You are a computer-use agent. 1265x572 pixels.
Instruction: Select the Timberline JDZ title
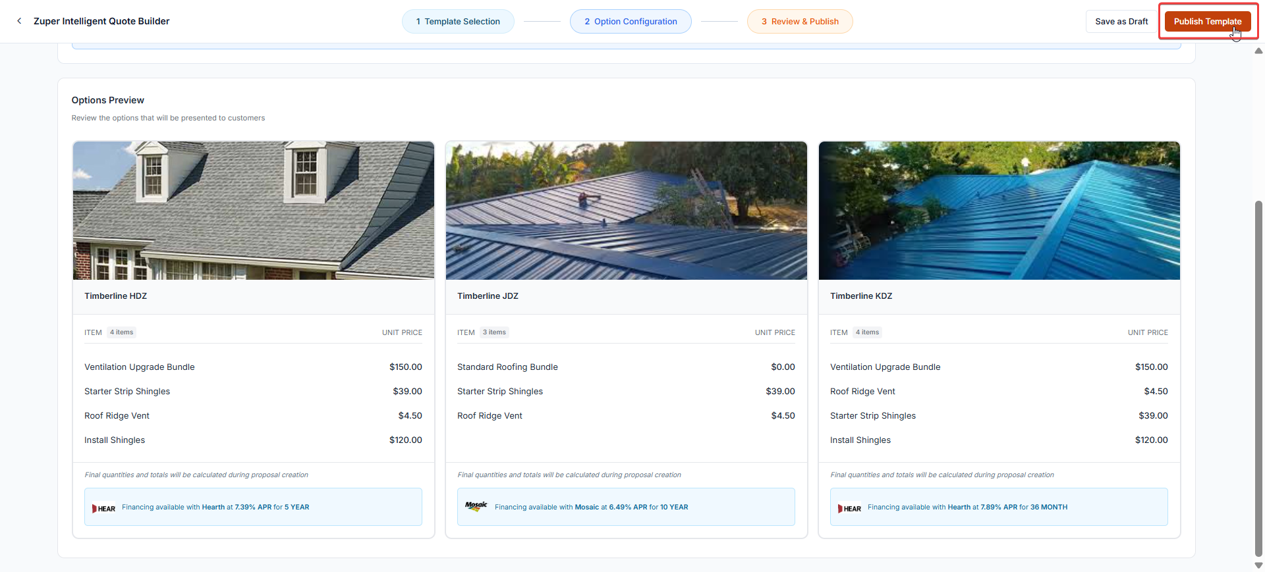(x=488, y=296)
